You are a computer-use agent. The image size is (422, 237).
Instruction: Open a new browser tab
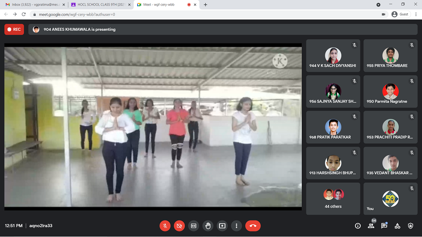(x=206, y=5)
